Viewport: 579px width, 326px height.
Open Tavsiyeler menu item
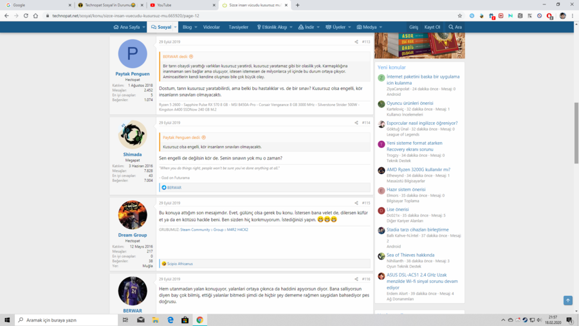pos(239,27)
